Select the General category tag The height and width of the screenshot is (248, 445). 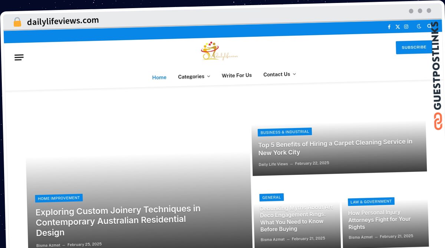[x=271, y=197]
